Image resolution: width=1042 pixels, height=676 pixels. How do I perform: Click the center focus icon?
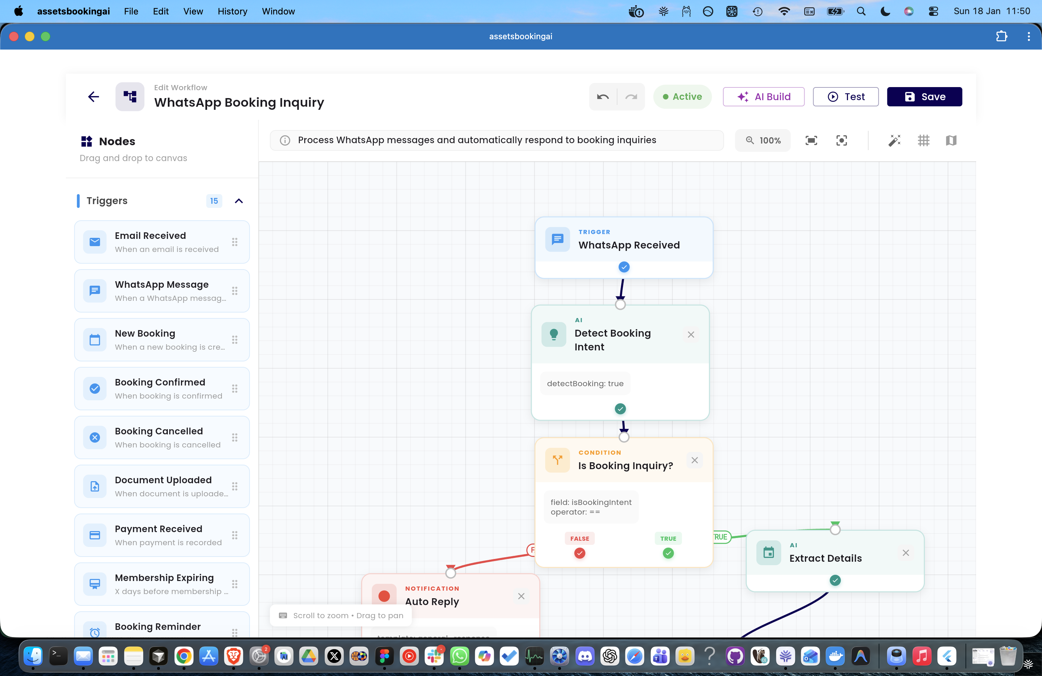point(841,140)
